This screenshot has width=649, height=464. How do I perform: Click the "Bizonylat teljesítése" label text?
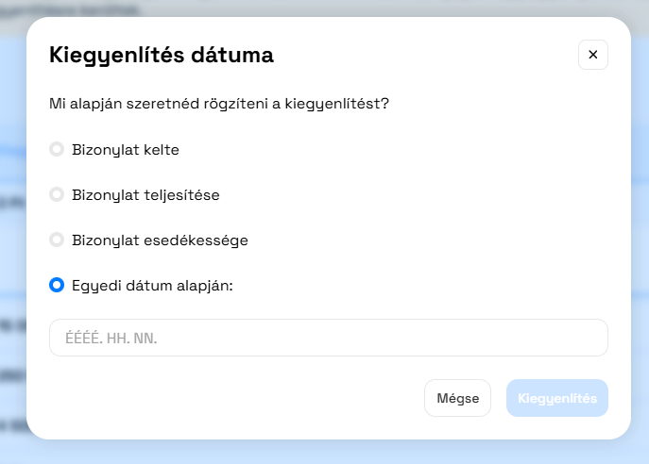(x=145, y=194)
